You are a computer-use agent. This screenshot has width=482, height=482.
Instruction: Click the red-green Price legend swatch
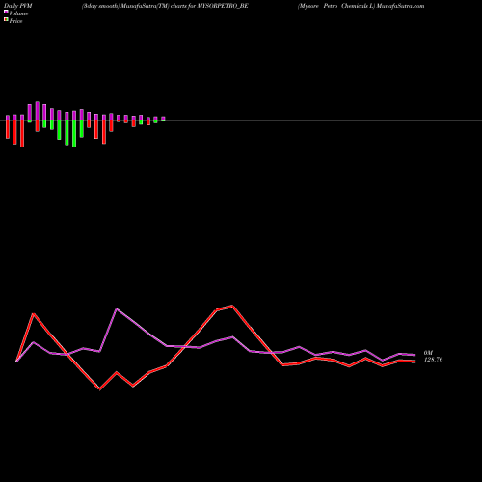[x=6, y=19]
